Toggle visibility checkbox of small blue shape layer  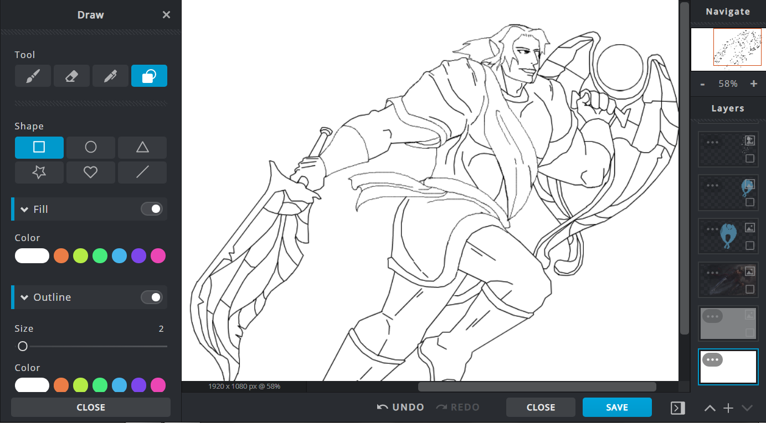click(x=750, y=202)
